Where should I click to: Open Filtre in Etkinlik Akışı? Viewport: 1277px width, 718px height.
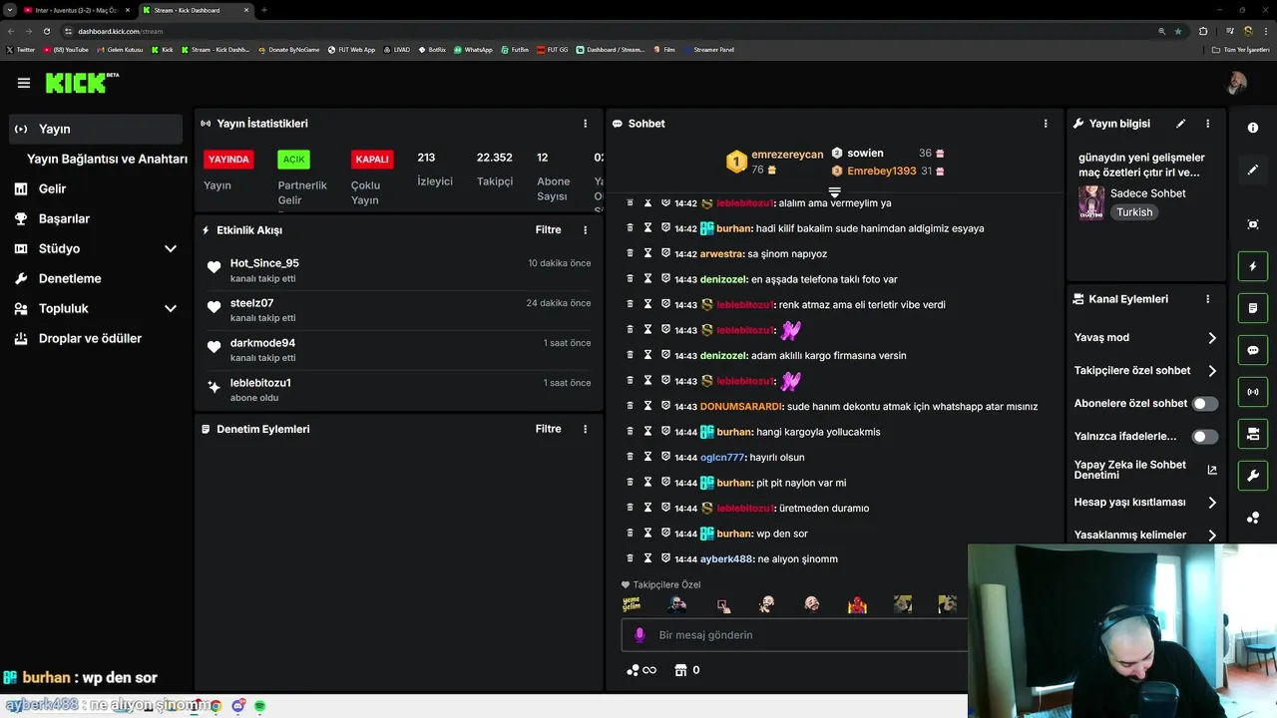[548, 229]
